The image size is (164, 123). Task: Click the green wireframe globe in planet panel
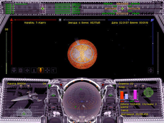pos(148,92)
